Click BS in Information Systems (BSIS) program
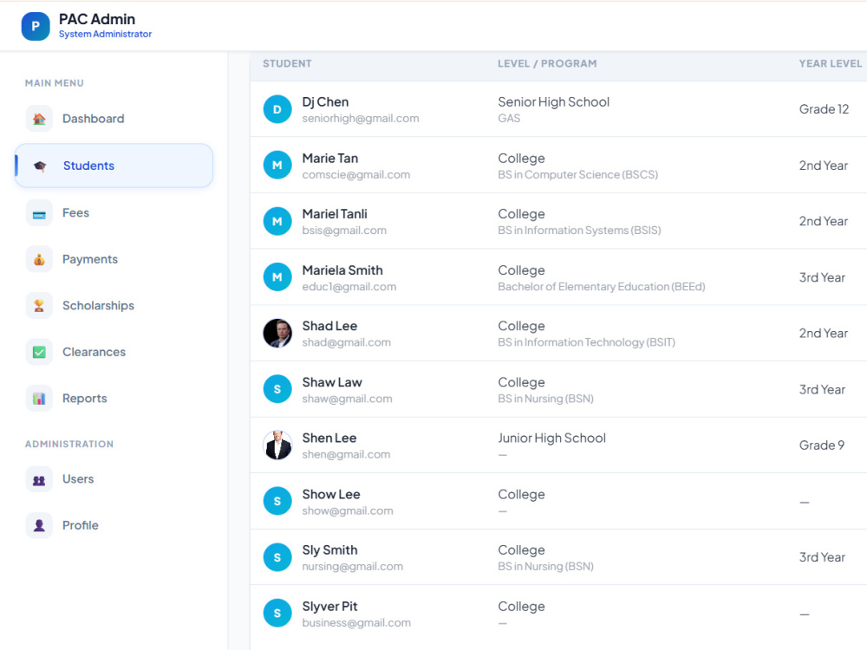The width and height of the screenshot is (867, 650). coord(579,231)
